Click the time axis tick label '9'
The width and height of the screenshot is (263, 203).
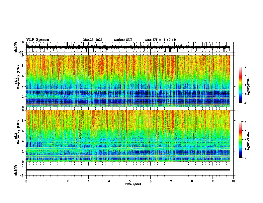[x=213, y=181]
